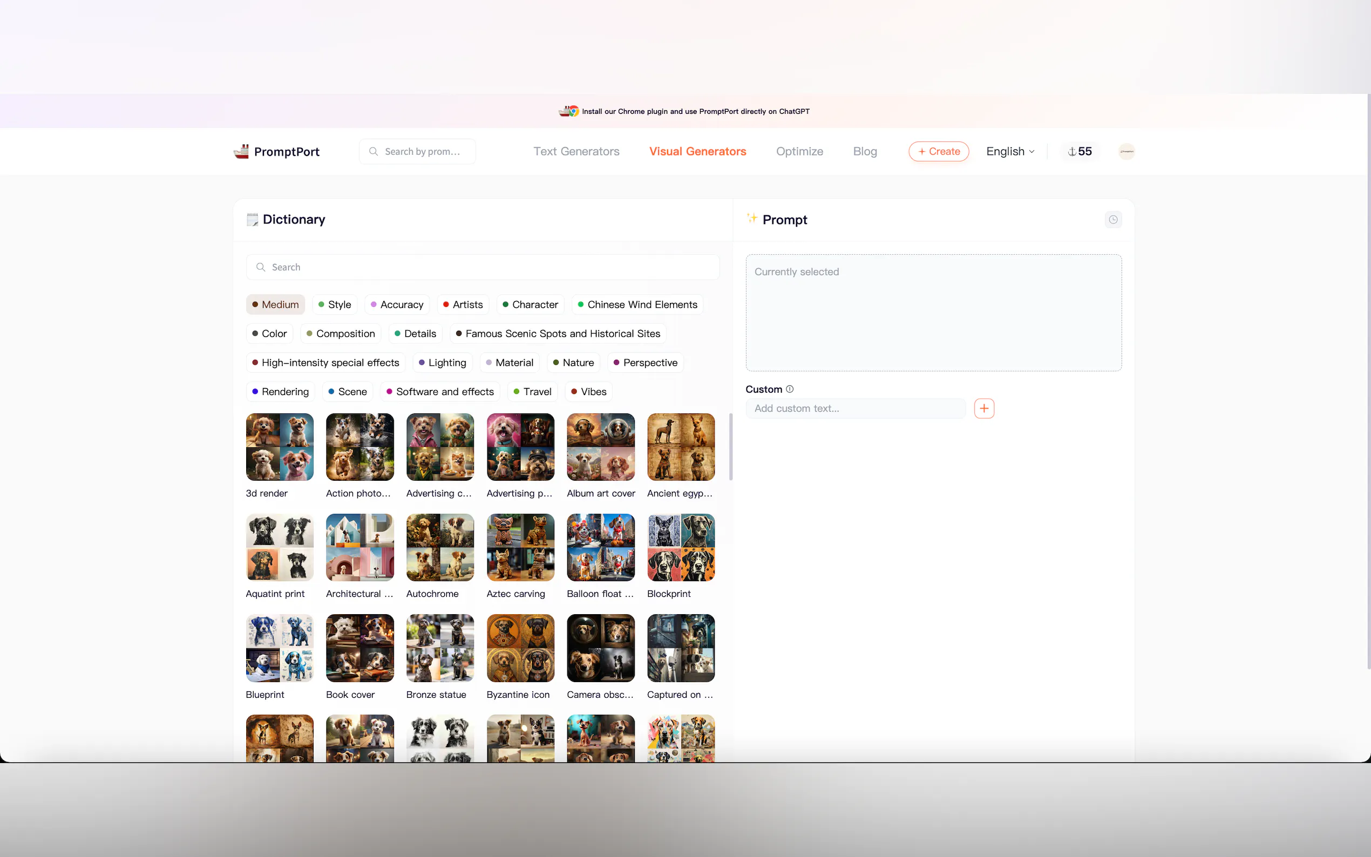
Task: Open the prompt history clock icon
Action: click(x=1112, y=219)
